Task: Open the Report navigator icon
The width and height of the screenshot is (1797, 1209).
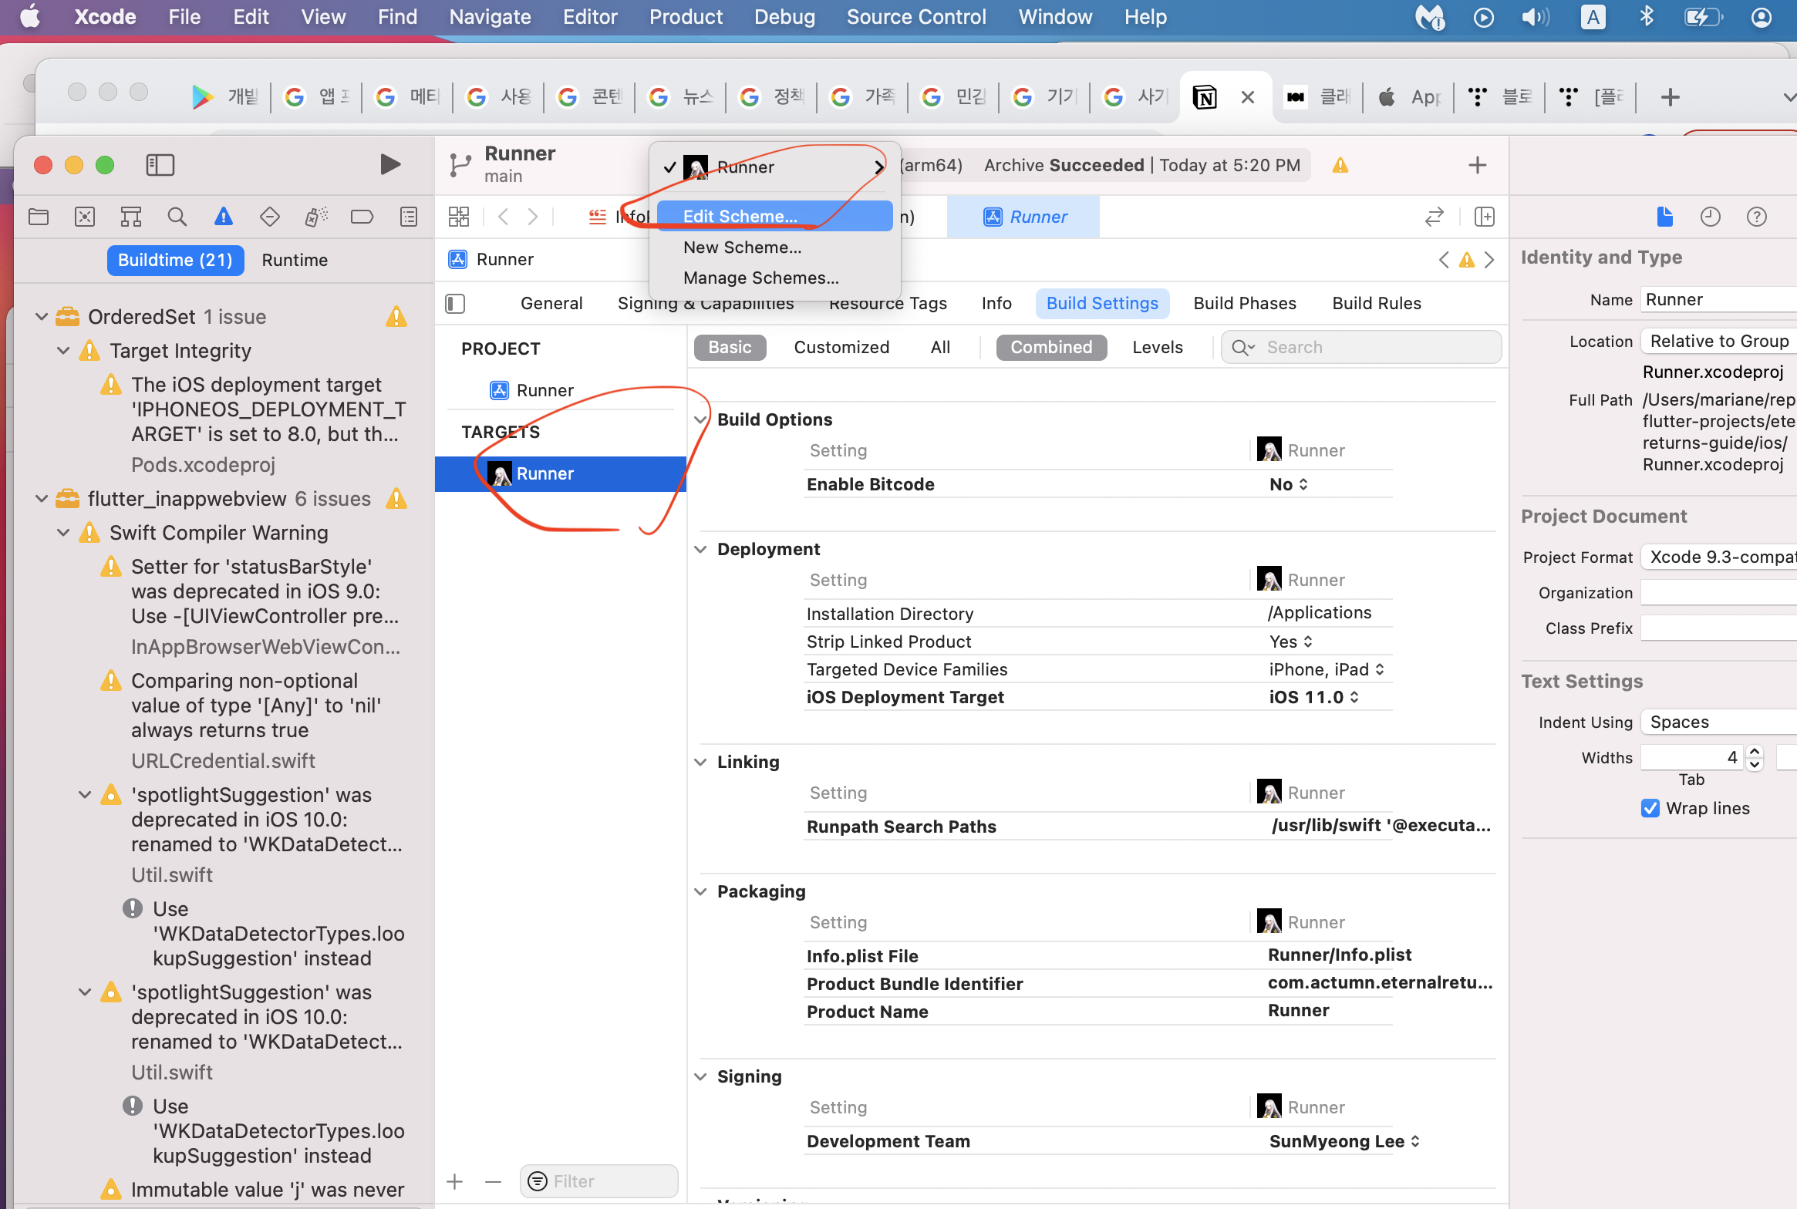Action: 409,217
